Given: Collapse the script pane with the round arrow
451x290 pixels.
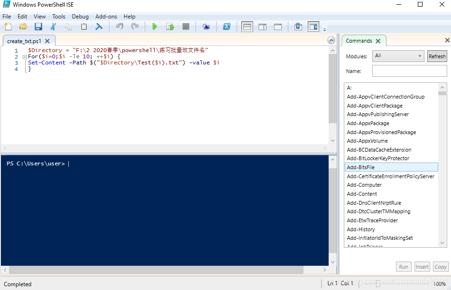Looking at the screenshot, I should (331, 40).
